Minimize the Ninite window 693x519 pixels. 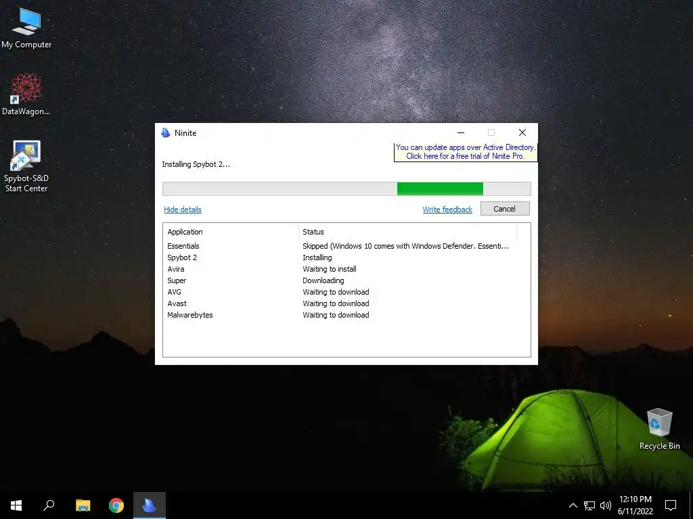click(460, 132)
